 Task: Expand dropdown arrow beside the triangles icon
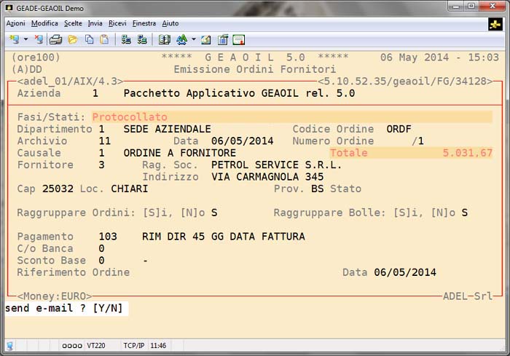(193, 39)
